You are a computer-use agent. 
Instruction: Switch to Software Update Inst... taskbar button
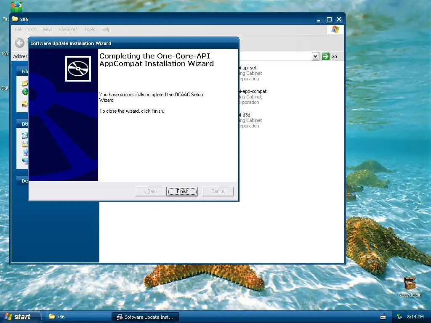pos(146,317)
